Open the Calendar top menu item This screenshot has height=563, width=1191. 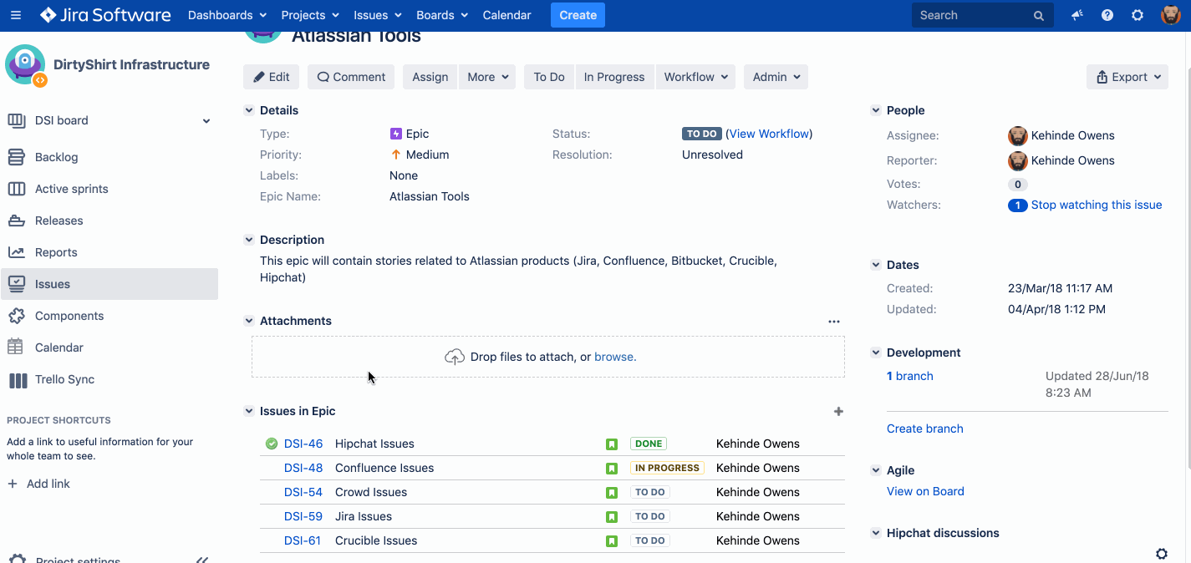coord(506,15)
